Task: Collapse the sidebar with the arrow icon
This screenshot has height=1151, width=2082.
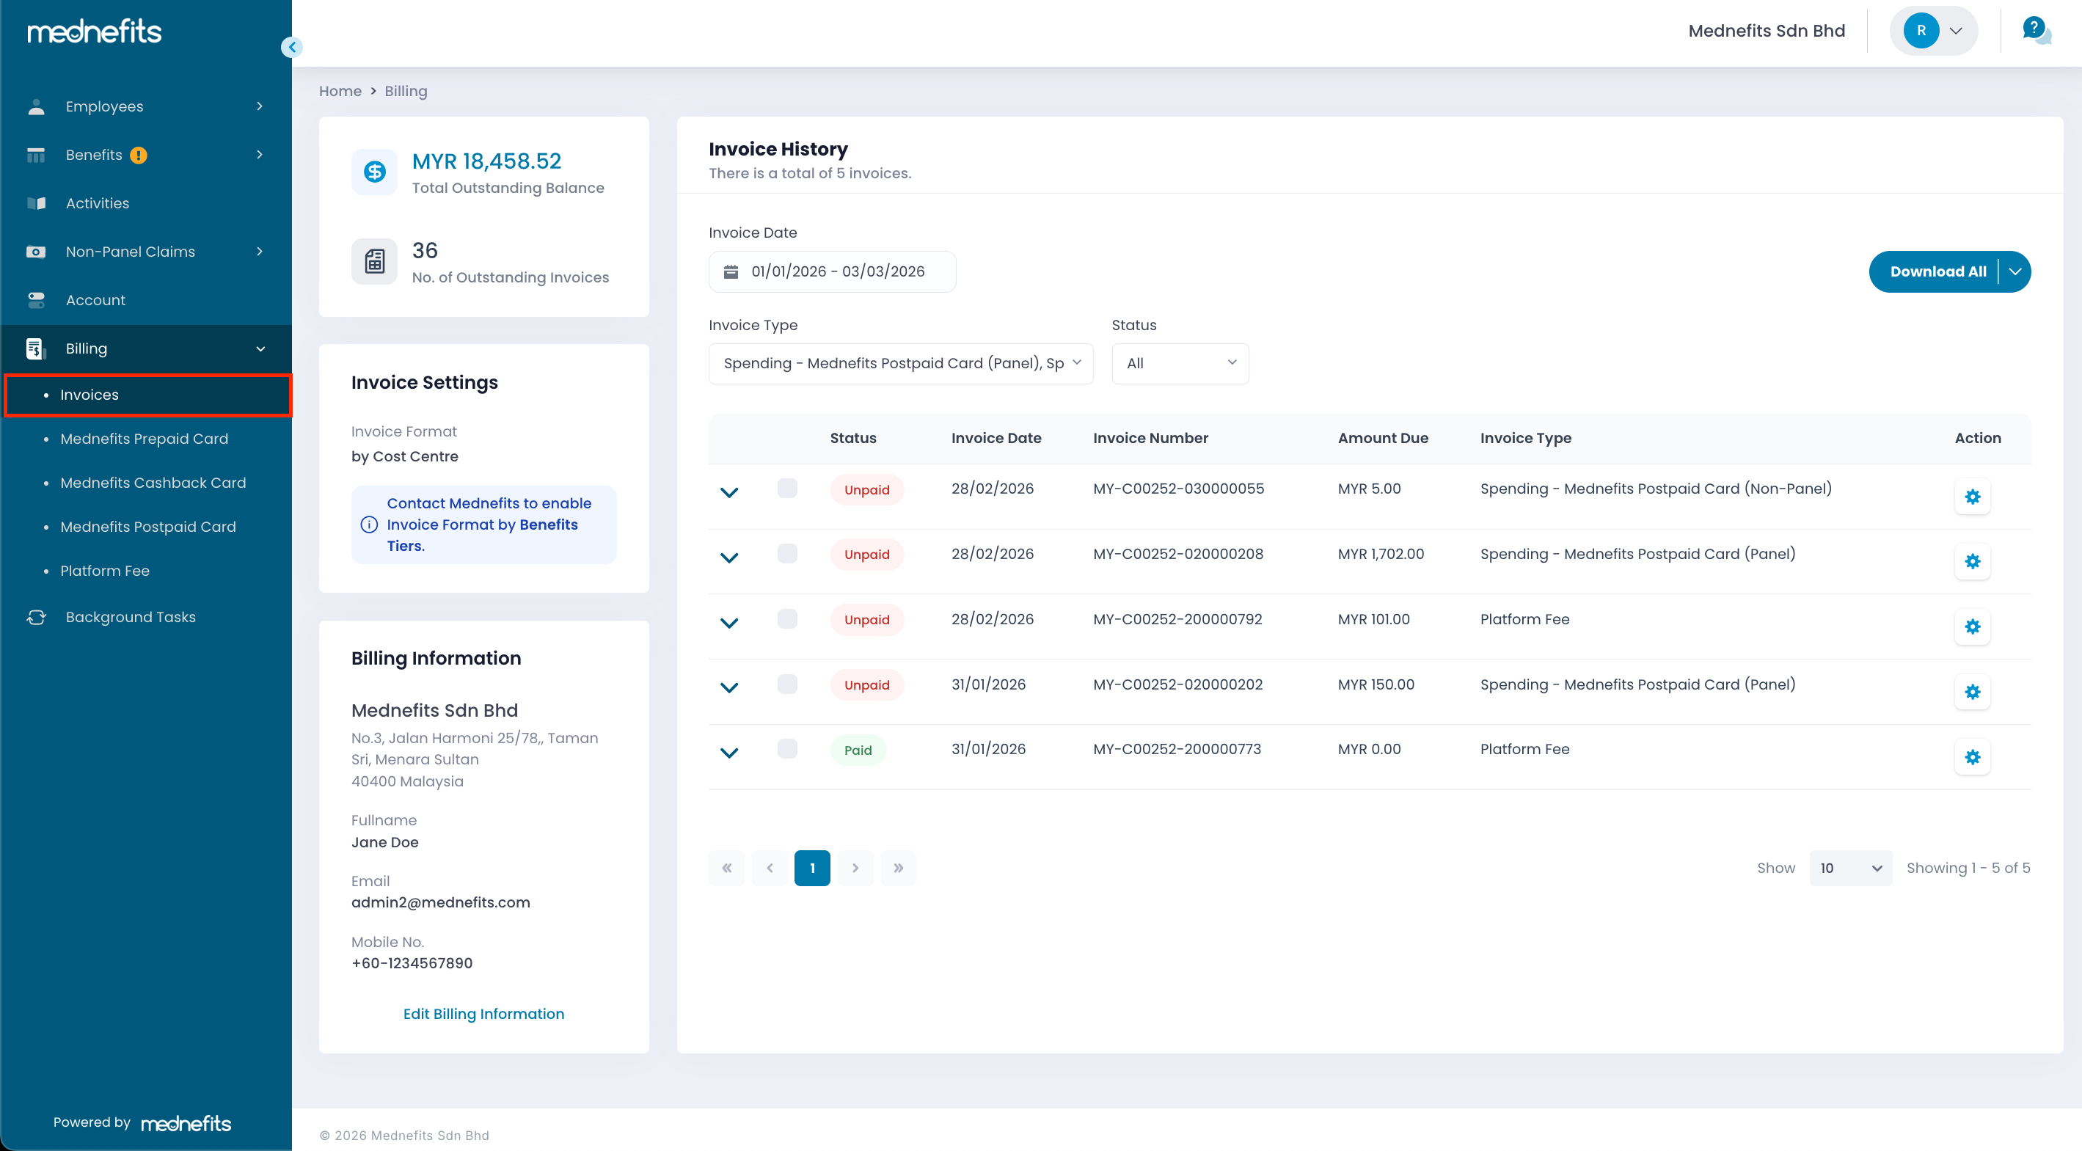Action: (x=292, y=47)
